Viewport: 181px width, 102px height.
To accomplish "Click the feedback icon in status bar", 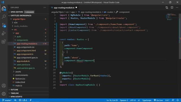I will [x=173, y=100].
